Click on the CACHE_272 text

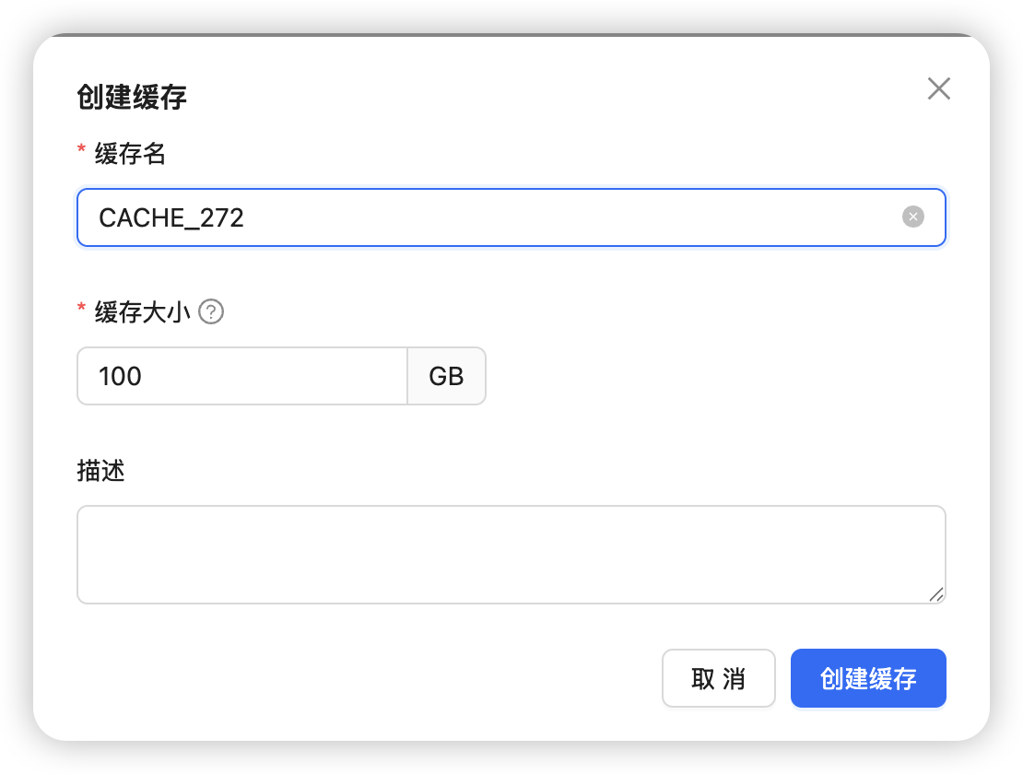pyautogui.click(x=171, y=218)
